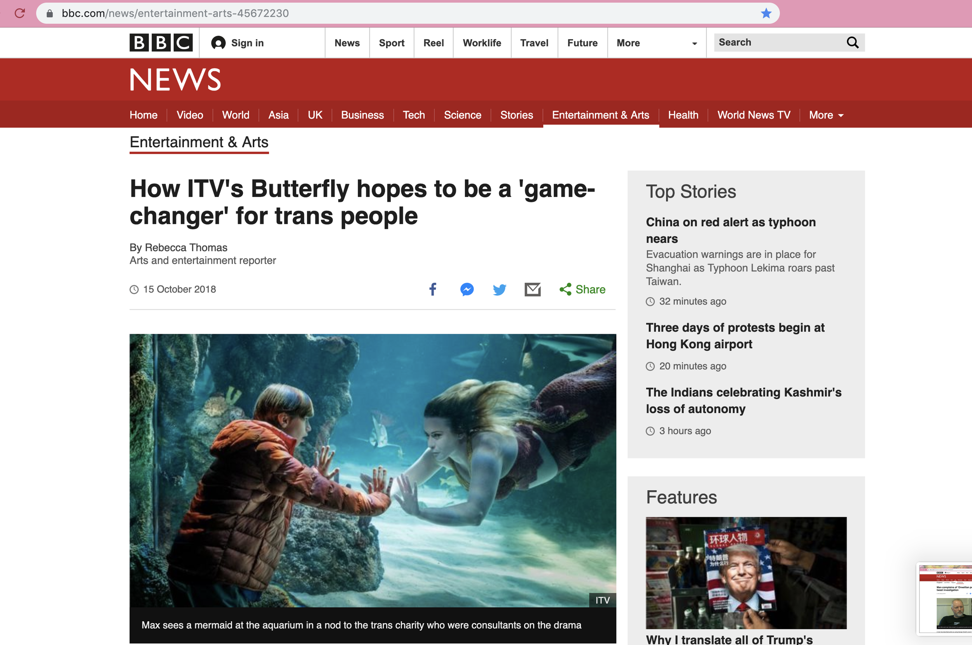Go to Video in news navigation
Screen dimensions: 972x645
pyautogui.click(x=190, y=115)
